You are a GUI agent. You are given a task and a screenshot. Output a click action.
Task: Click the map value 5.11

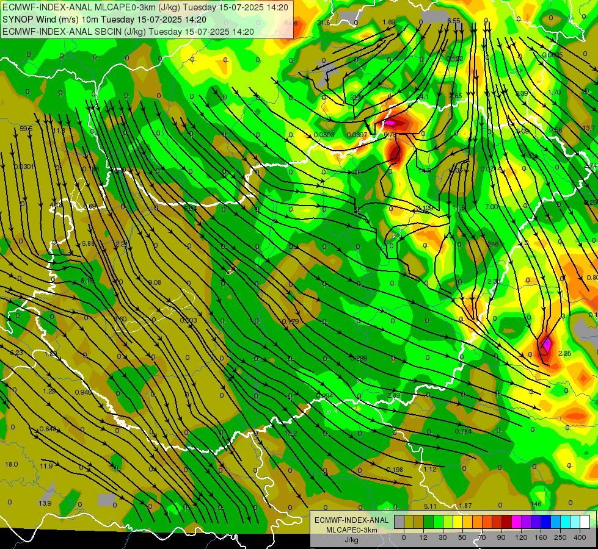pyautogui.click(x=430, y=506)
